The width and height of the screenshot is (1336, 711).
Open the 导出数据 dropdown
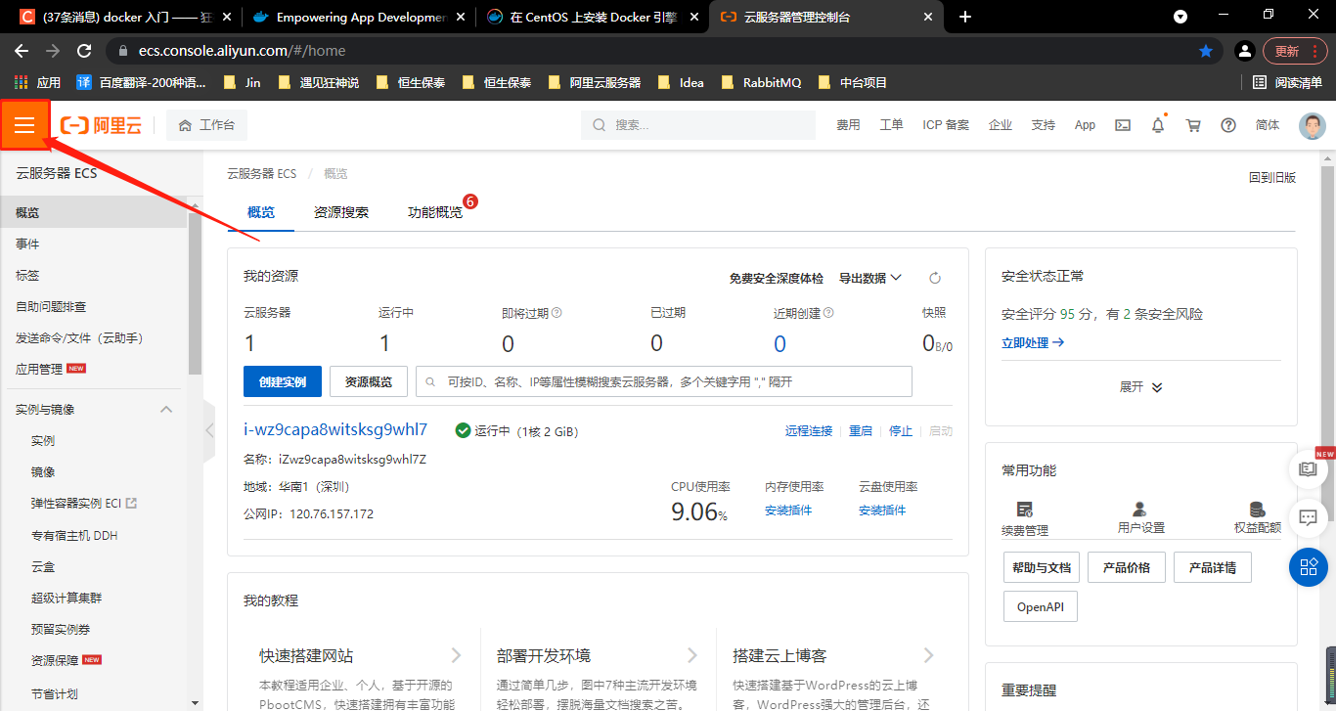tap(870, 278)
